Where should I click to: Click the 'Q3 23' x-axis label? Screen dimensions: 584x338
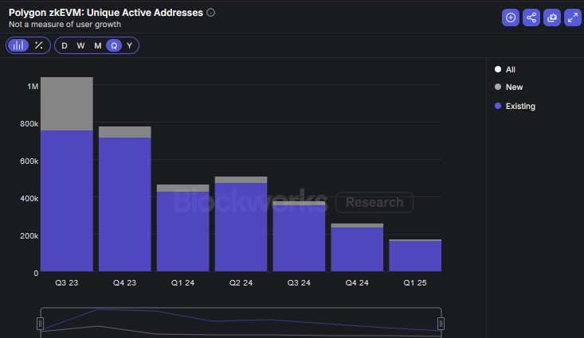[x=67, y=283]
